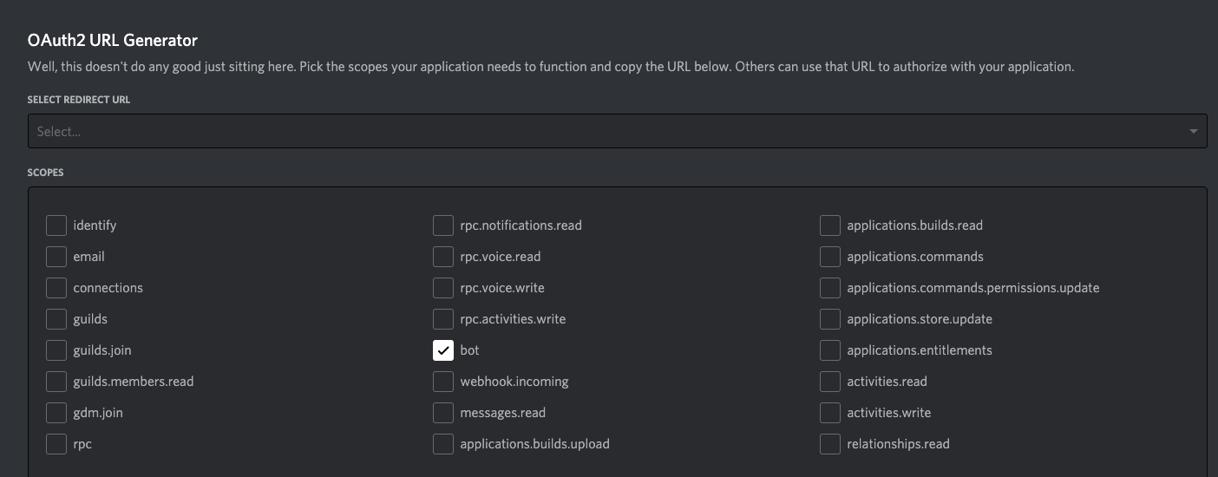Select the applications.commands checkbox
Image resolution: width=1218 pixels, height=477 pixels.
830,257
